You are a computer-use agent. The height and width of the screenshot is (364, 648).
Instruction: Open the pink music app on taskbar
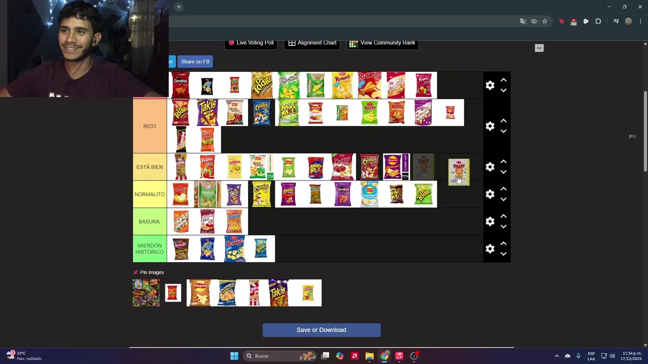399,356
